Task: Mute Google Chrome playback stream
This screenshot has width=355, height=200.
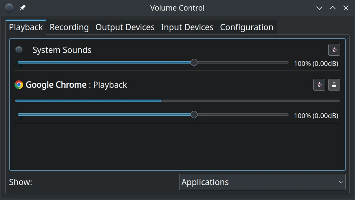Action: 319,85
